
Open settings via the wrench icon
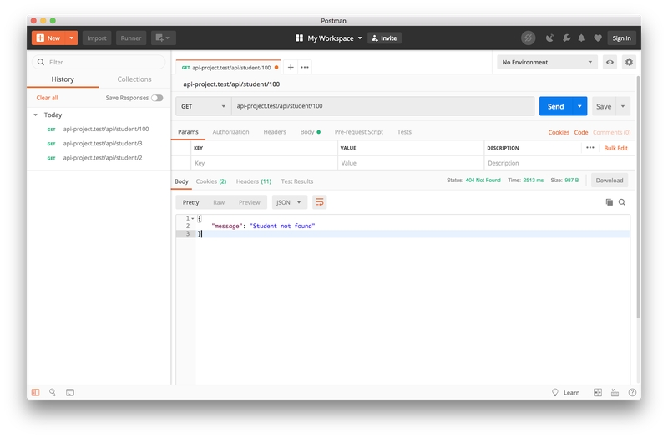(x=565, y=38)
